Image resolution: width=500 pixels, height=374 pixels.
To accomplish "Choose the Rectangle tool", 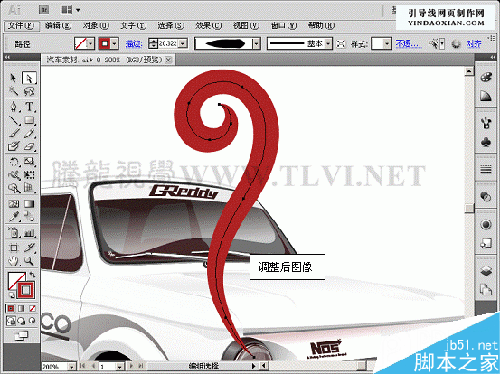I will pos(29,120).
